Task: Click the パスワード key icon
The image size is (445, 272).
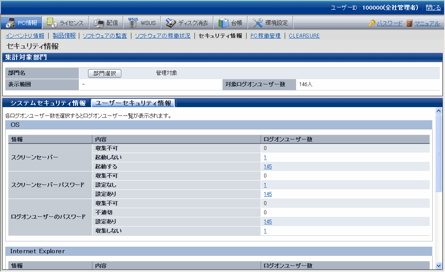Action: pos(372,23)
